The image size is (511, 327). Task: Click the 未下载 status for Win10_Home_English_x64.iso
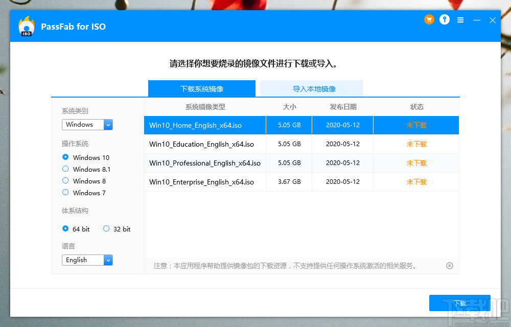415,125
